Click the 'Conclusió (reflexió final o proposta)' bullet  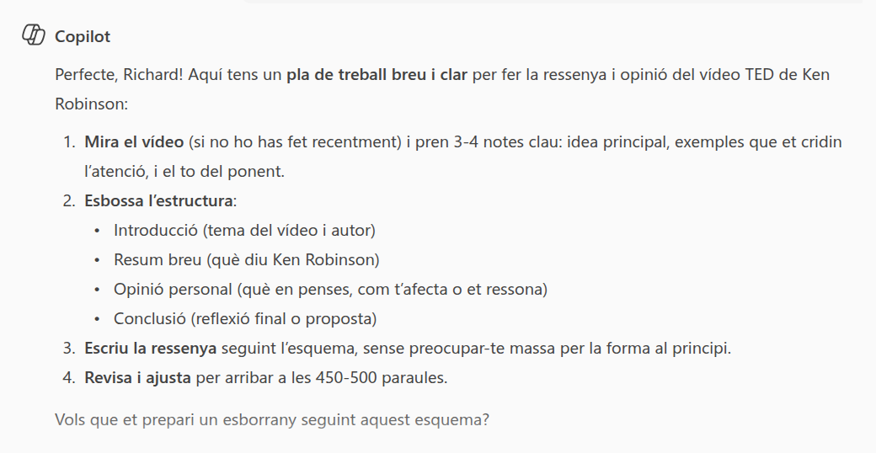(x=245, y=319)
